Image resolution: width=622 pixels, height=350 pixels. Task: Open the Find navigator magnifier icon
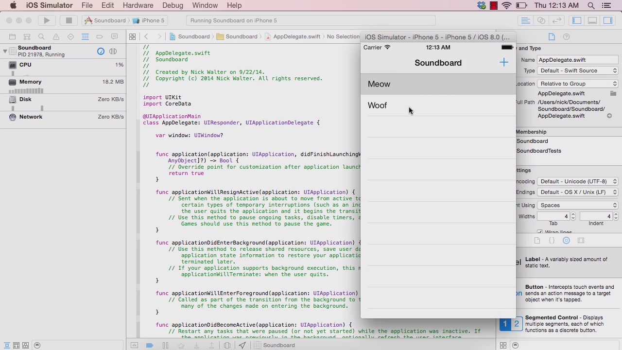pos(41,37)
